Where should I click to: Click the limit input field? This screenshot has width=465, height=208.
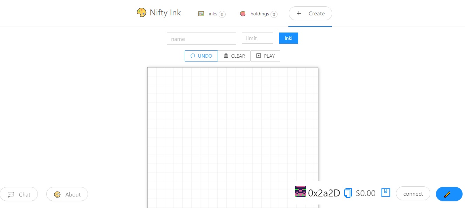point(258,38)
